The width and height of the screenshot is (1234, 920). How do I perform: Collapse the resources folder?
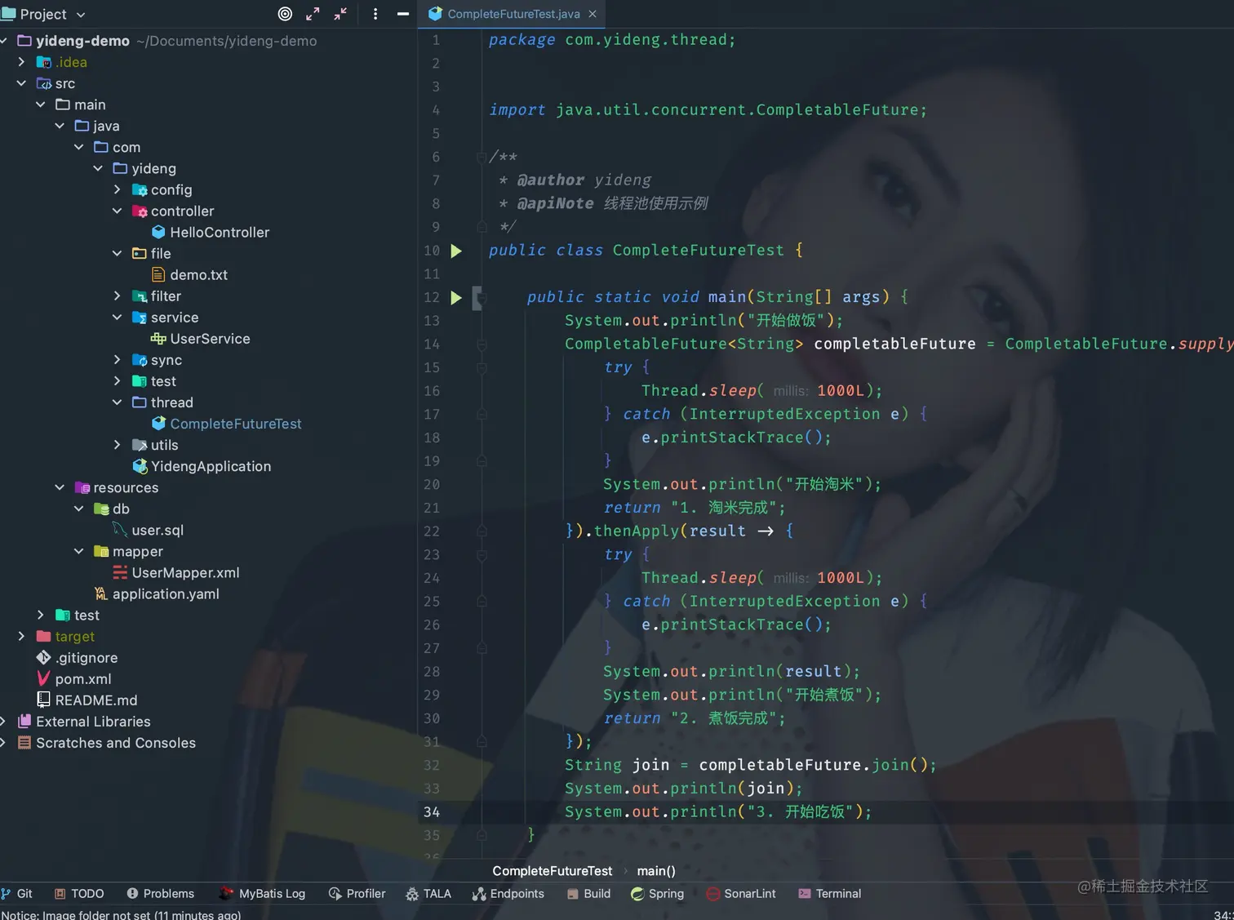click(x=60, y=487)
